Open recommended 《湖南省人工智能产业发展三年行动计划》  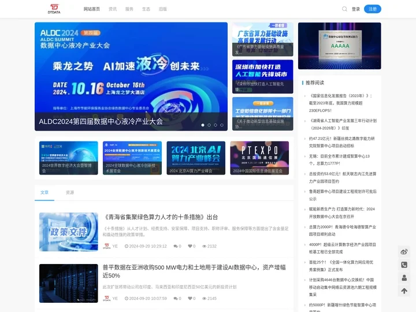pos(343,124)
